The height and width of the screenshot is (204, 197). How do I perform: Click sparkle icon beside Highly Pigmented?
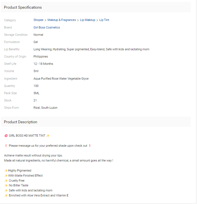pos(6,171)
